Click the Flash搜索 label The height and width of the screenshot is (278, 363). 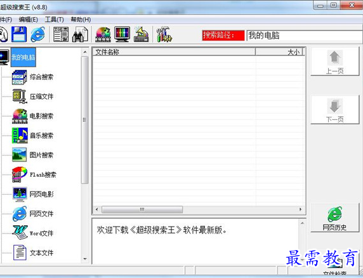(x=43, y=175)
